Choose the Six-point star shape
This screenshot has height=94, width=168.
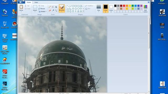coord(81,11)
